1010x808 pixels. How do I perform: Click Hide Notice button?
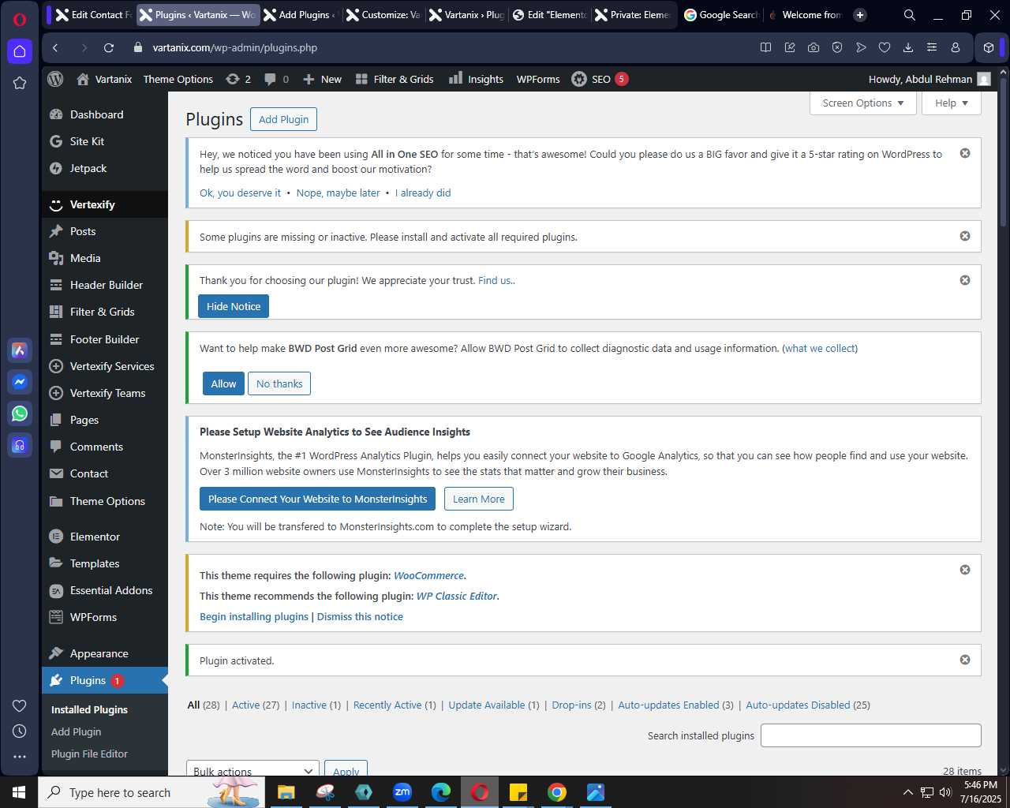(234, 306)
